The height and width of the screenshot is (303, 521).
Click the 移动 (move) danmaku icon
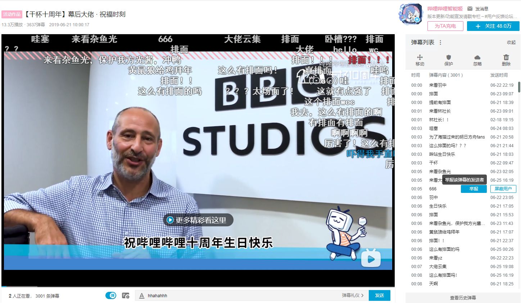tap(420, 57)
